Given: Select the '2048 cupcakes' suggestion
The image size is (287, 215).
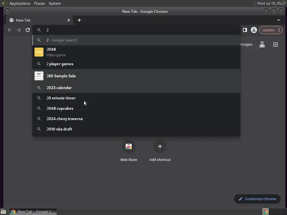Looking at the screenshot, I should coord(136,108).
